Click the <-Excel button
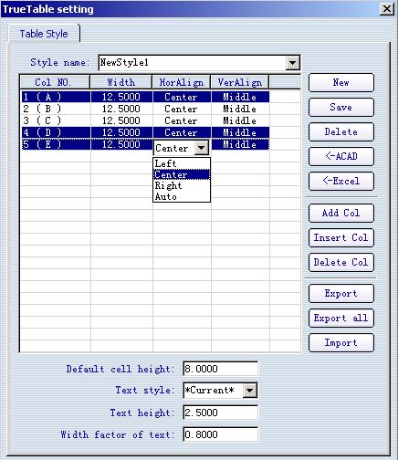398x460 pixels. (x=341, y=181)
